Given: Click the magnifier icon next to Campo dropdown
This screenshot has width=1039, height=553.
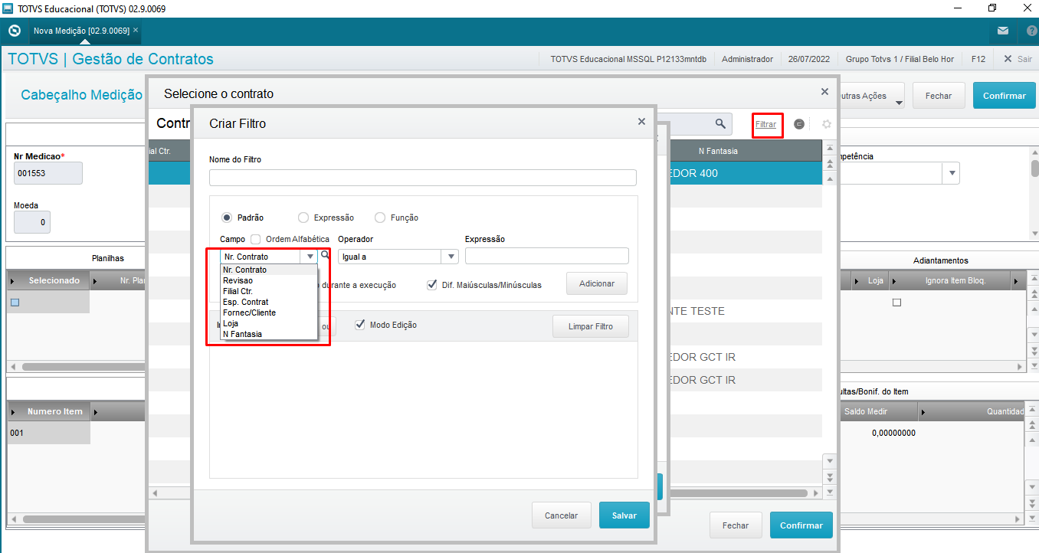Looking at the screenshot, I should pyautogui.click(x=325, y=255).
